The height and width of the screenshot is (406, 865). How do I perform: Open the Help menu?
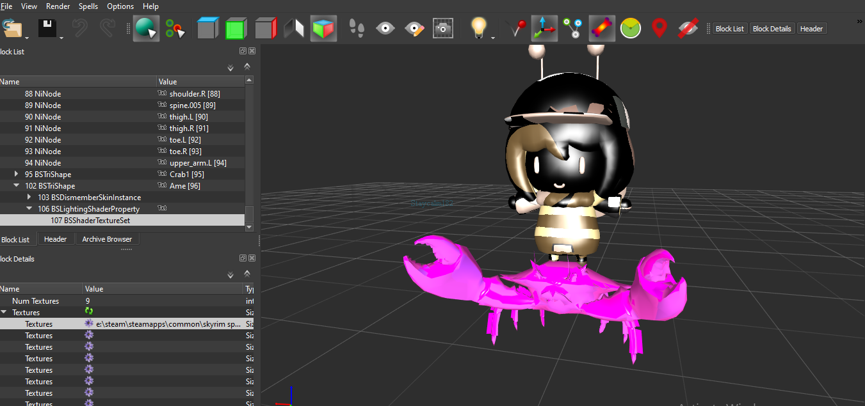coord(151,6)
